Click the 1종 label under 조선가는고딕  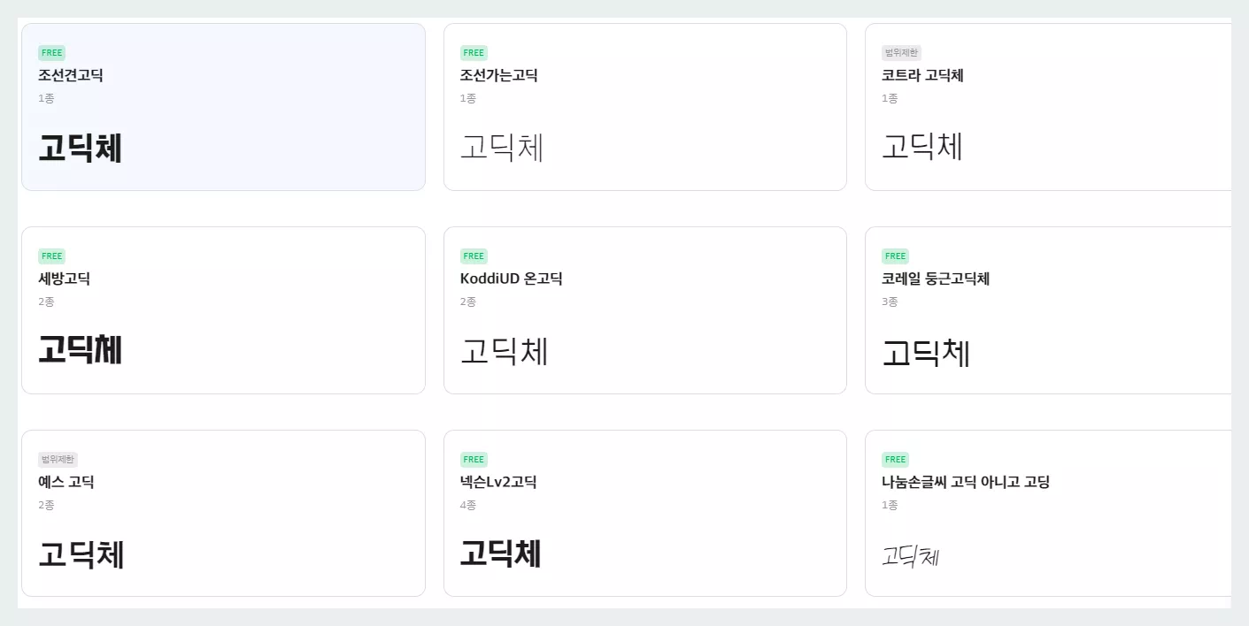(x=468, y=99)
